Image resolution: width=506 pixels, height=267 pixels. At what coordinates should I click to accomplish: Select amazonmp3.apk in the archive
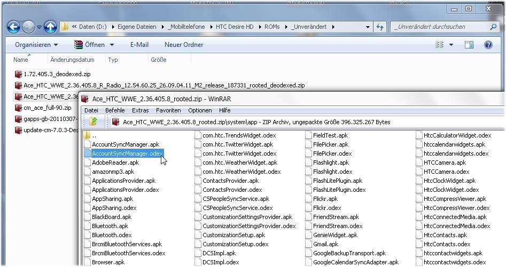109,172
